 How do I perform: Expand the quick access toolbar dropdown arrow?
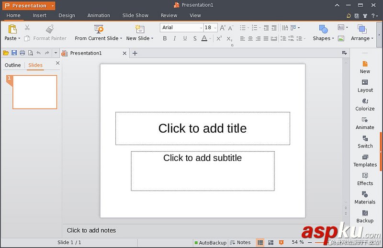click(x=56, y=53)
